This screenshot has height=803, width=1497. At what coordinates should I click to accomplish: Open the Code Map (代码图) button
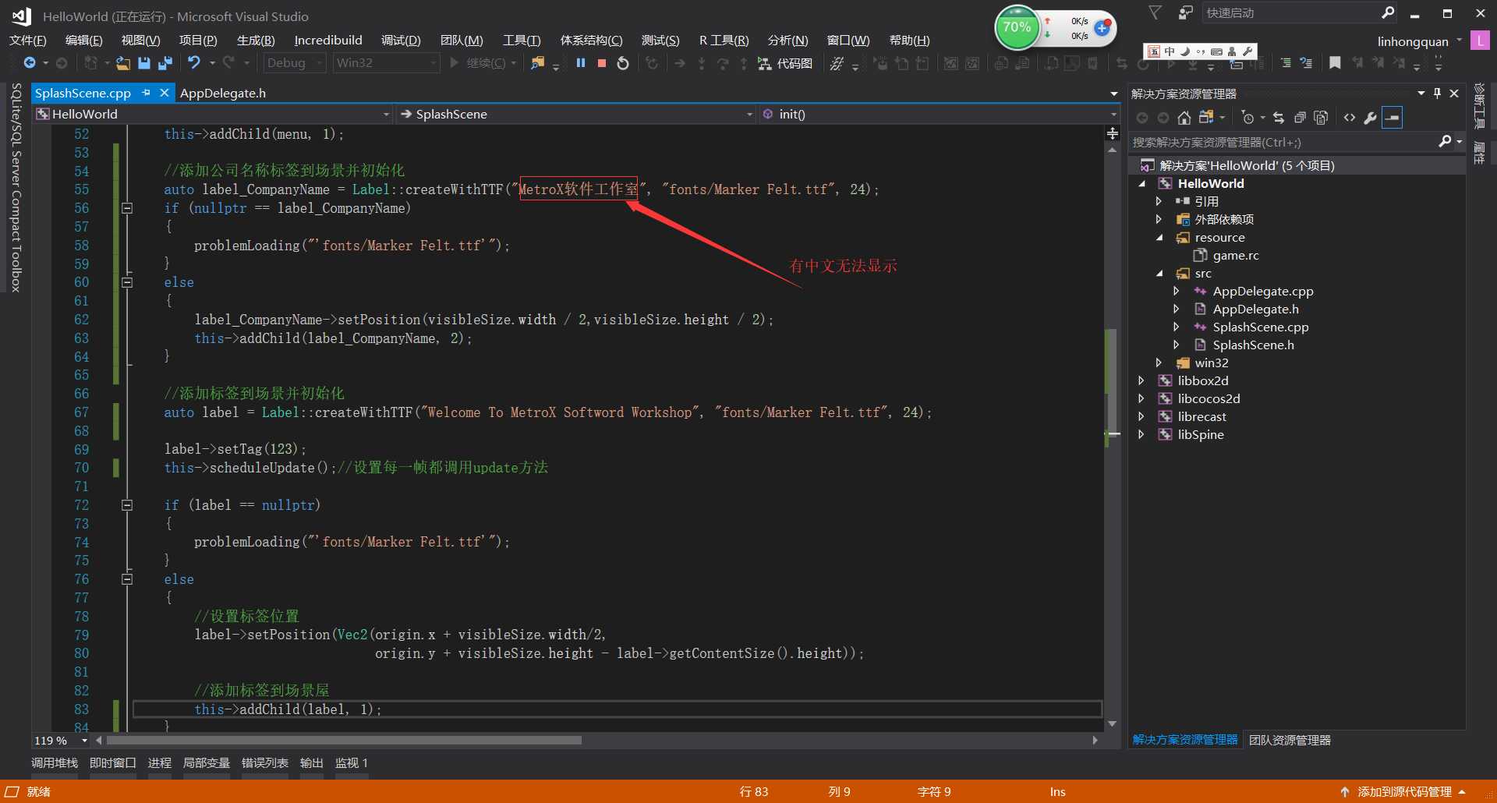(x=785, y=63)
